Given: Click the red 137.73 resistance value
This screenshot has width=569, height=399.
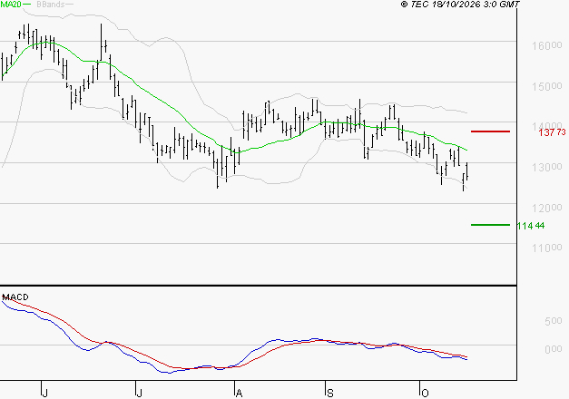Looking at the screenshot, I should 552,132.
